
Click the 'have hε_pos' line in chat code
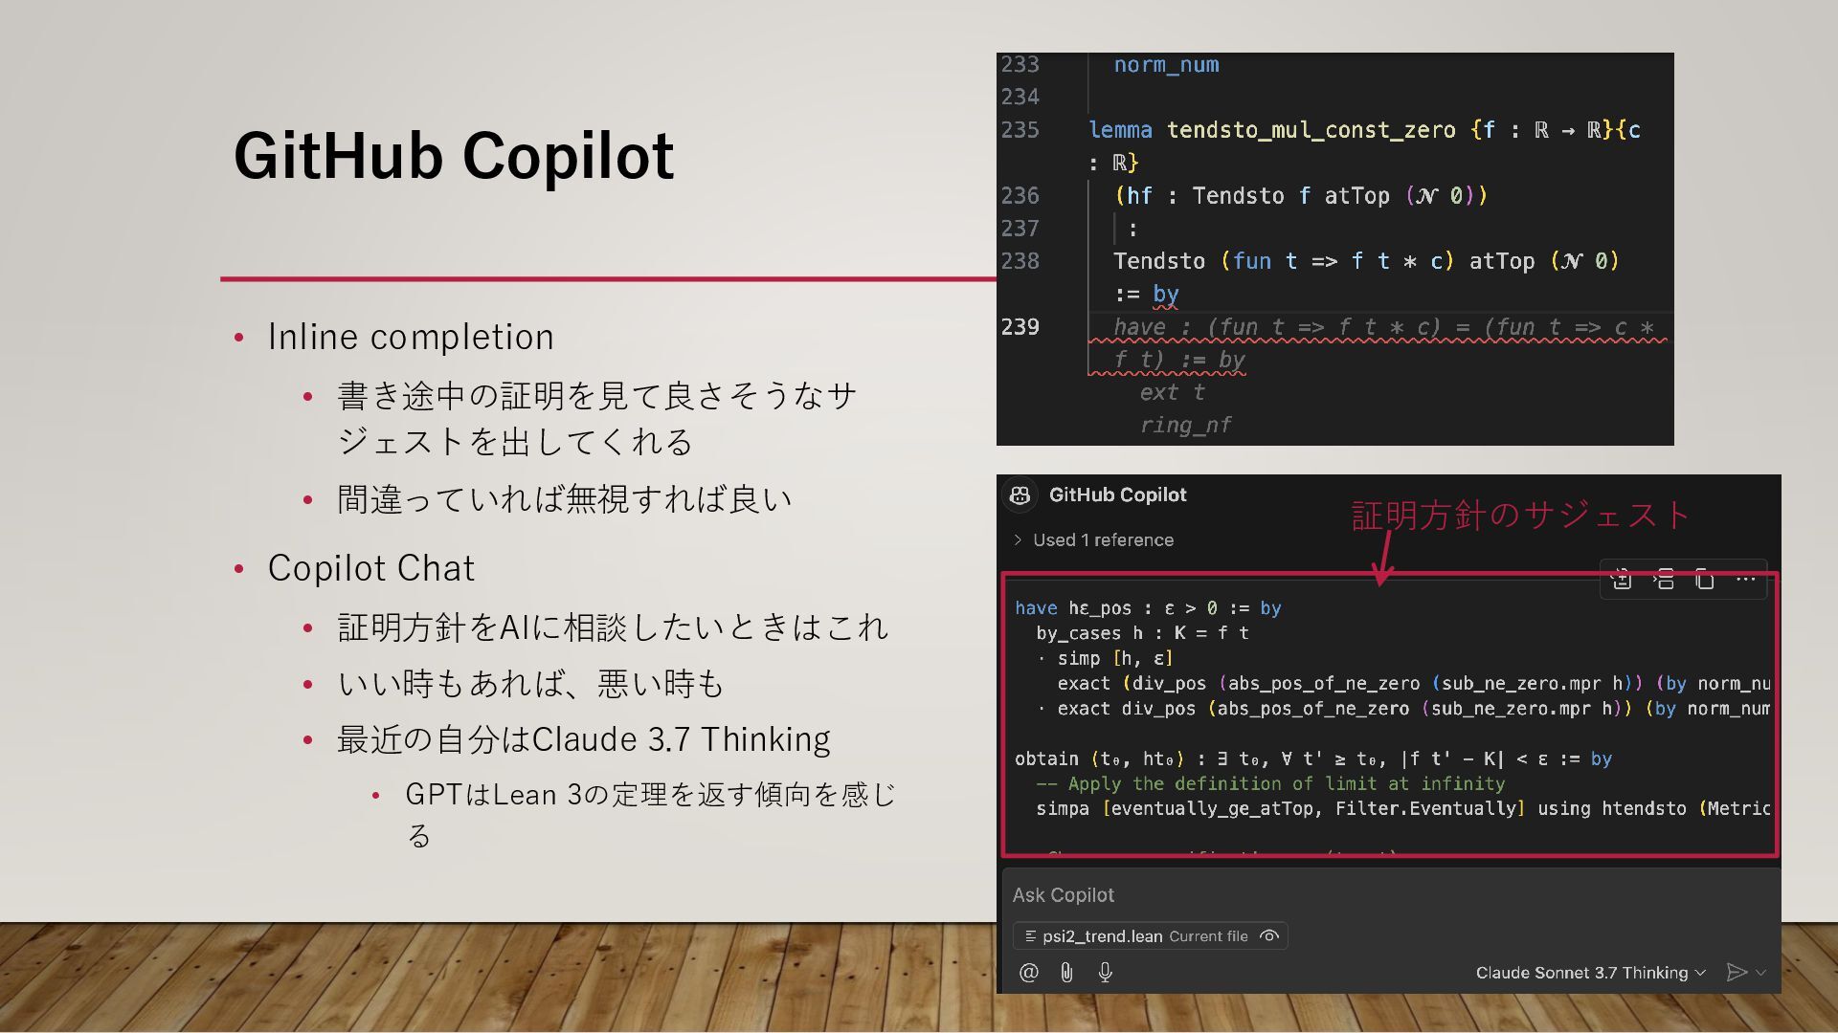pos(1148,608)
